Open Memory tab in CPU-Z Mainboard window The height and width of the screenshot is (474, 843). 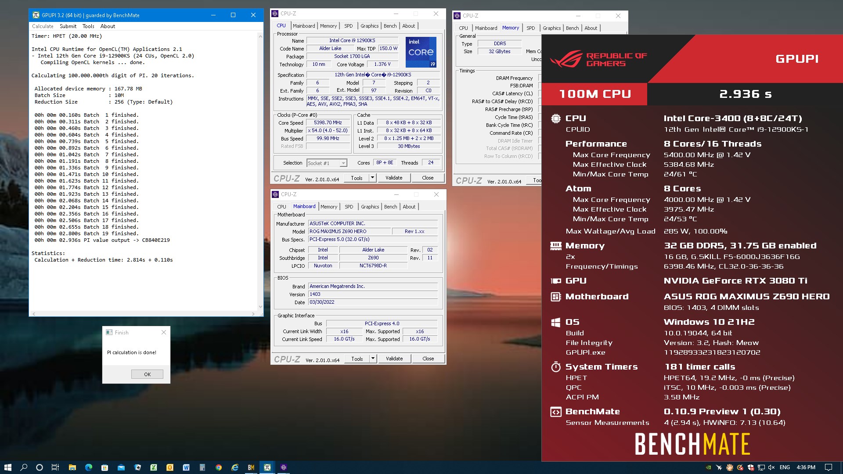pyautogui.click(x=329, y=207)
